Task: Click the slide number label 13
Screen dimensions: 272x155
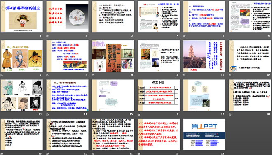Action: click(x=40, y=114)
